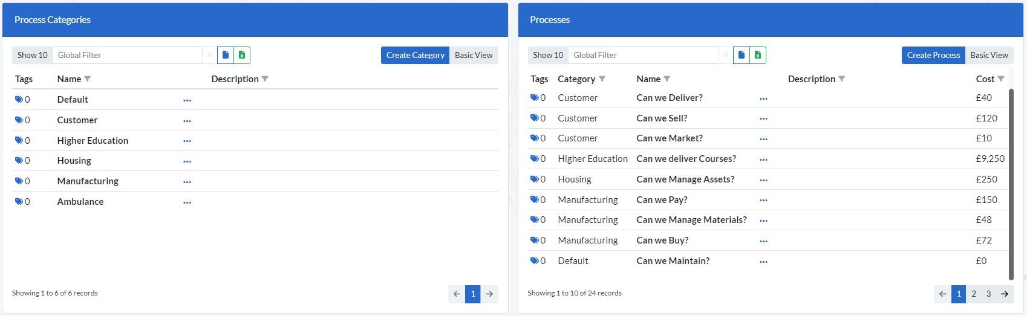Open Show 10 page size in Processes
The height and width of the screenshot is (316, 1027).
point(548,55)
